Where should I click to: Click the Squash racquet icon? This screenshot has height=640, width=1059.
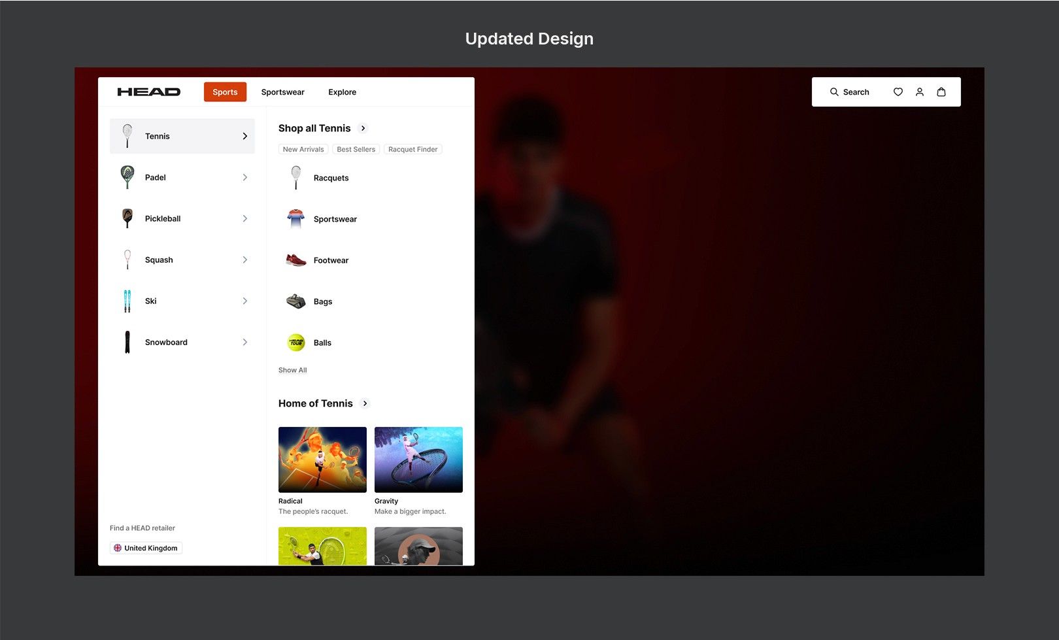point(127,260)
